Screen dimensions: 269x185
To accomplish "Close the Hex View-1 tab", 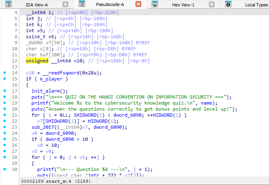I will (211, 4).
